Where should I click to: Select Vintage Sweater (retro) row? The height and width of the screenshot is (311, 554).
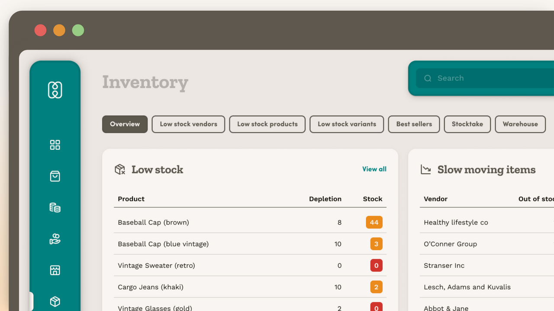(x=250, y=266)
